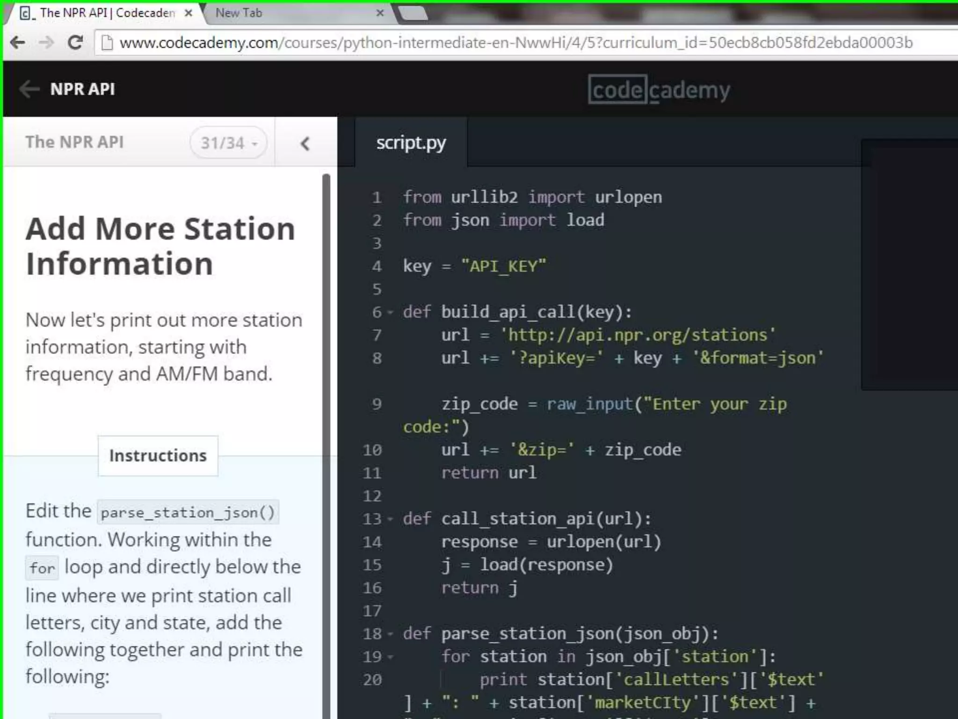Reload the page with the refresh icon

75,43
